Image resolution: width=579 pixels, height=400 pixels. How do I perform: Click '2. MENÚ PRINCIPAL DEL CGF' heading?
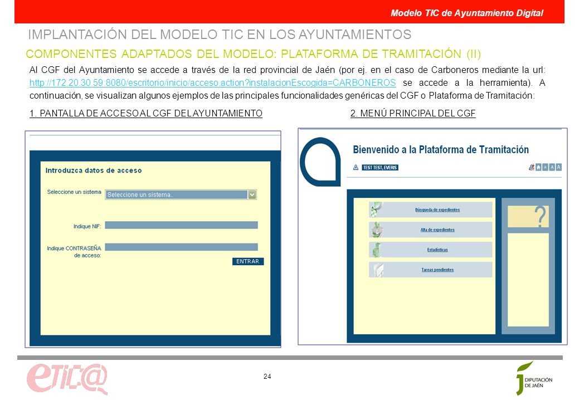tap(413, 113)
